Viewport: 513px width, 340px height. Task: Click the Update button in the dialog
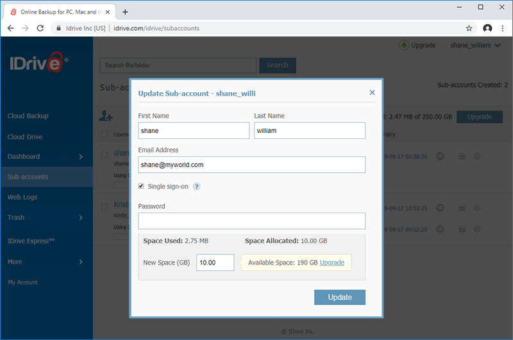coord(340,297)
